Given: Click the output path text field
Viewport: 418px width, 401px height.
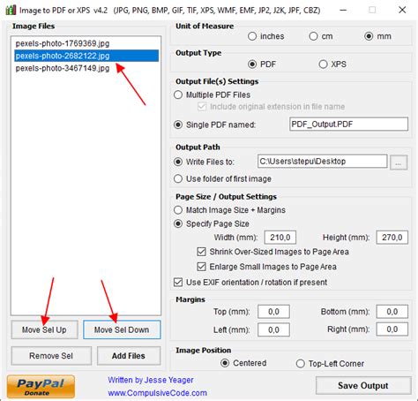Looking at the screenshot, I should tap(322, 162).
